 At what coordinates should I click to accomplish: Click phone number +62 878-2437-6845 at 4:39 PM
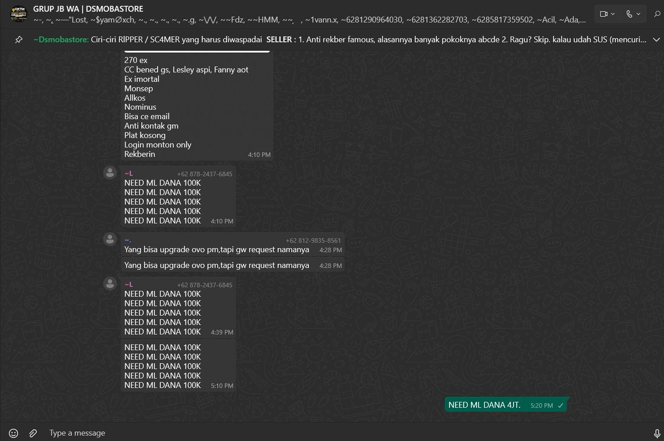pyautogui.click(x=205, y=285)
